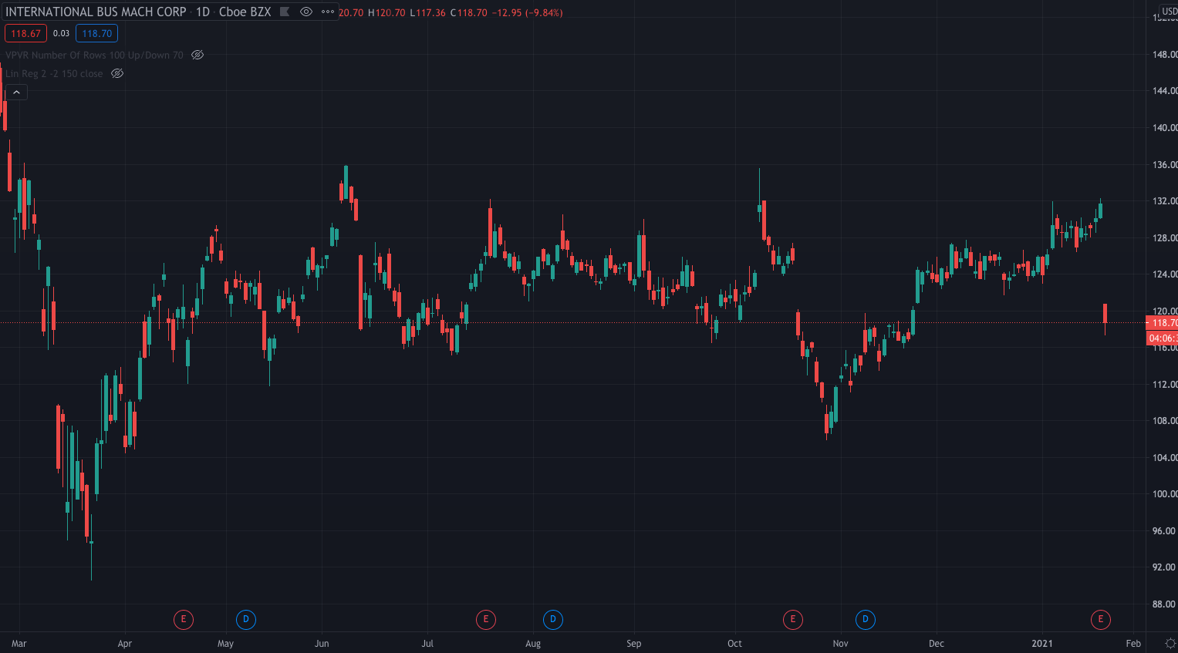
Task: Click the red sell price 118.67 button
Action: tap(25, 34)
